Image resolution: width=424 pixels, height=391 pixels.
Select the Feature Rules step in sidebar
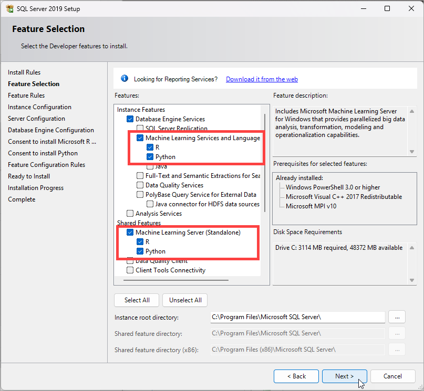(26, 96)
